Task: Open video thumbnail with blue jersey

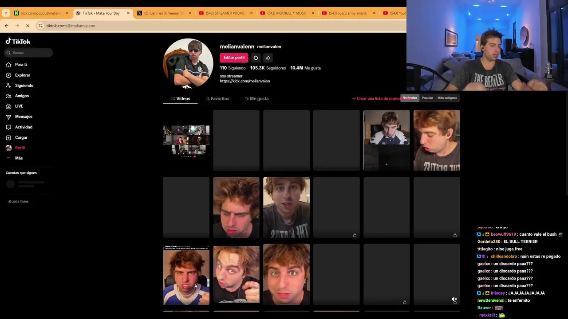Action: pos(186,275)
